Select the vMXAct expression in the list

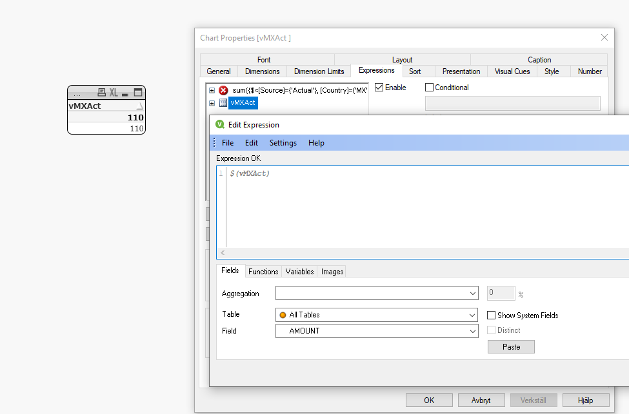pos(243,103)
